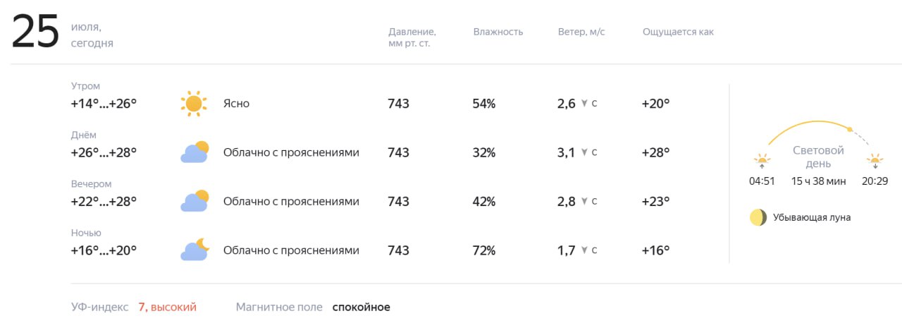This screenshot has height=328, width=902.
Task: Click the waning moon phase icon
Action: [758, 217]
